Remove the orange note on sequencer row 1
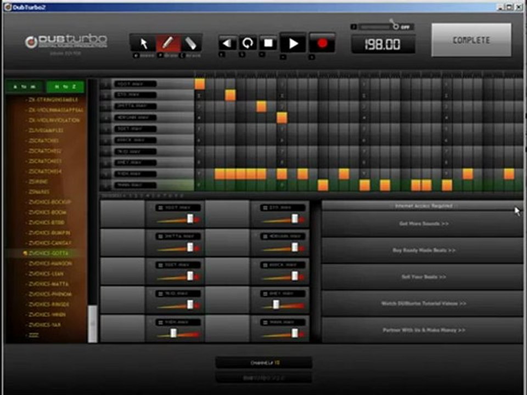 coord(200,84)
